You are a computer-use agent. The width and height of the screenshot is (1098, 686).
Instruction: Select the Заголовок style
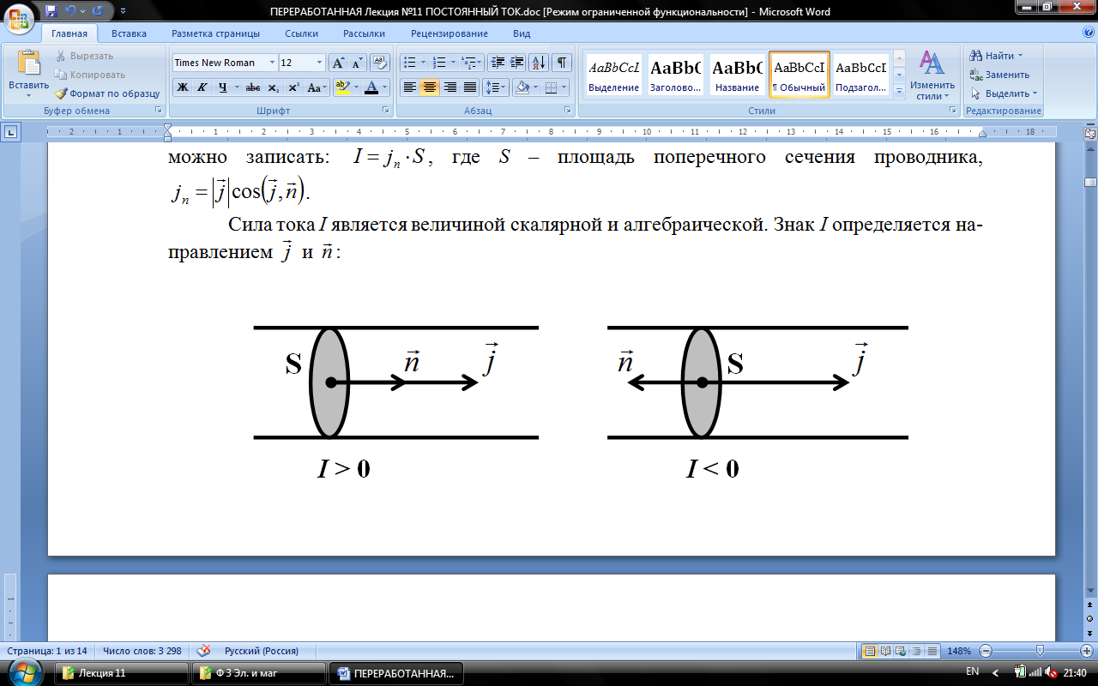(675, 75)
